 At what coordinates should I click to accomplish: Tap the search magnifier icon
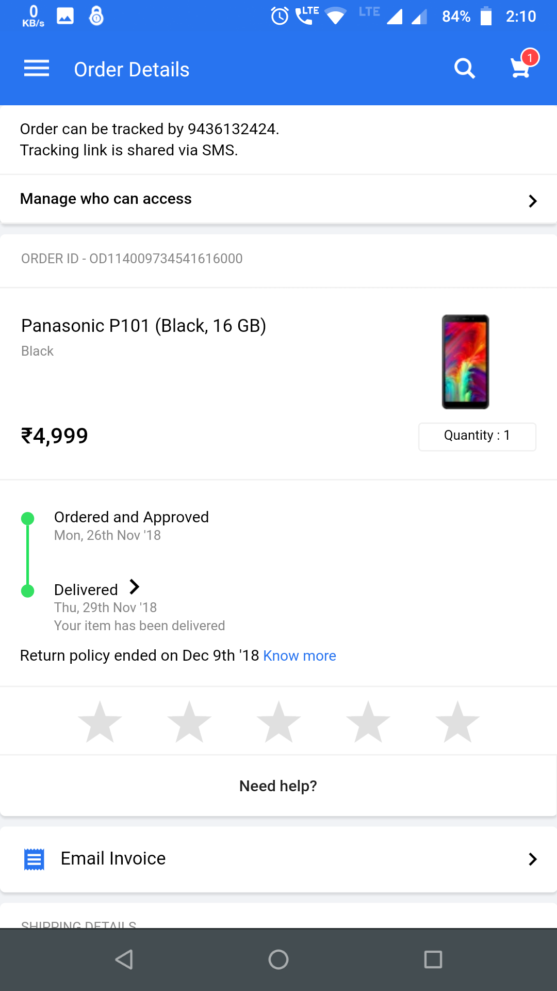click(x=464, y=69)
